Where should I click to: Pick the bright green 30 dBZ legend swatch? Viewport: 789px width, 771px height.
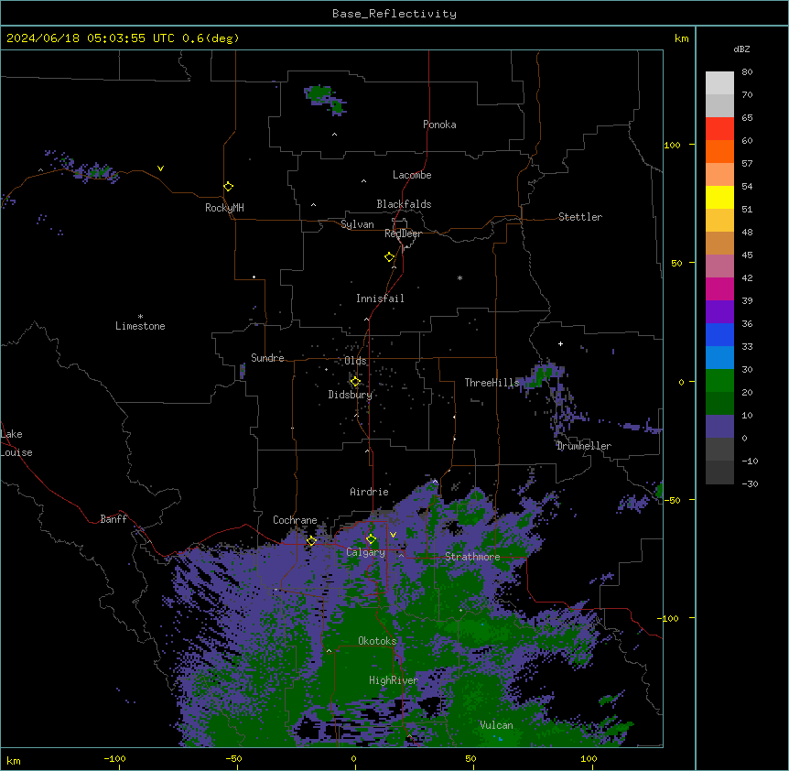[x=719, y=381]
